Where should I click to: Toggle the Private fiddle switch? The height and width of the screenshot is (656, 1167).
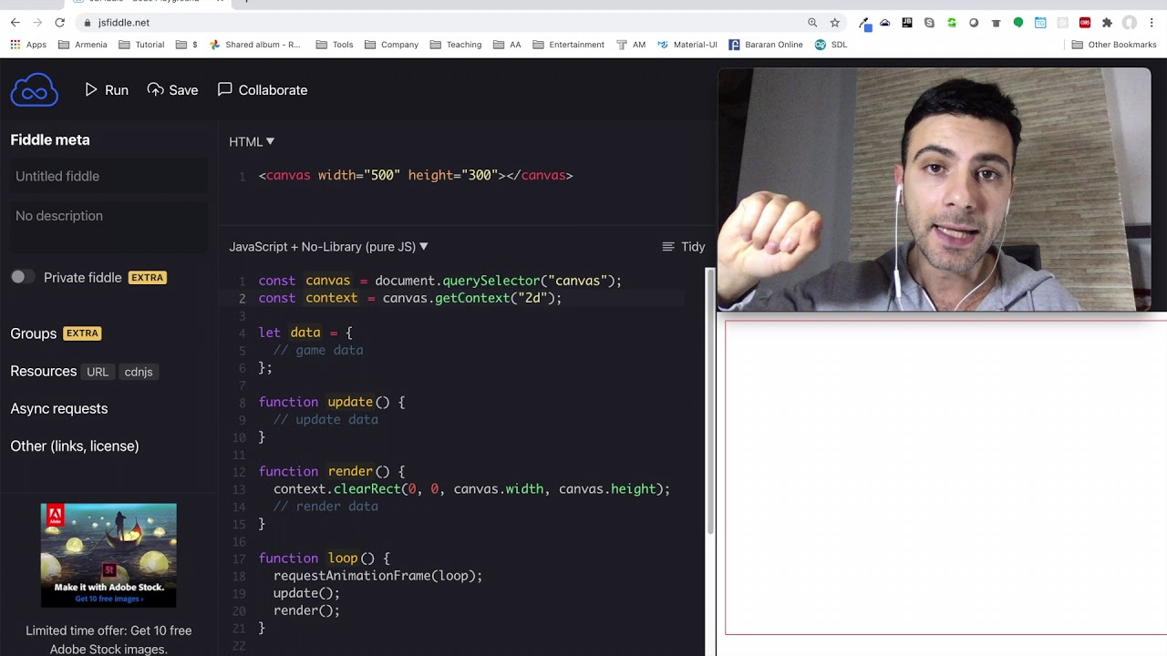[23, 277]
